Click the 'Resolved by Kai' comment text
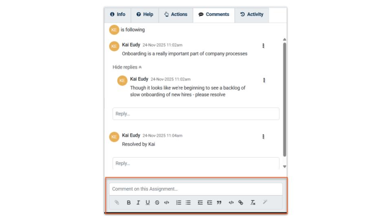The height and width of the screenshot is (220, 391). point(138,144)
